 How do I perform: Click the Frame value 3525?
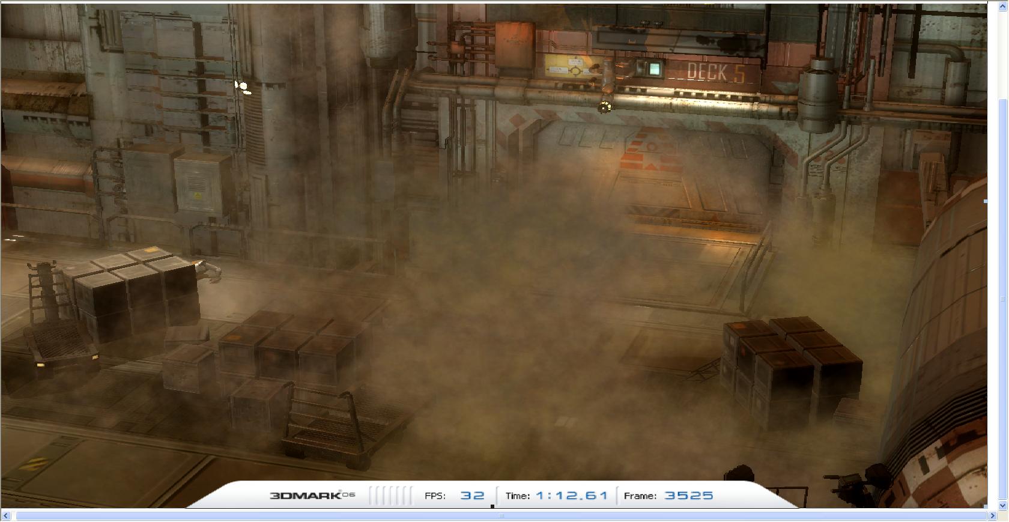click(x=689, y=496)
